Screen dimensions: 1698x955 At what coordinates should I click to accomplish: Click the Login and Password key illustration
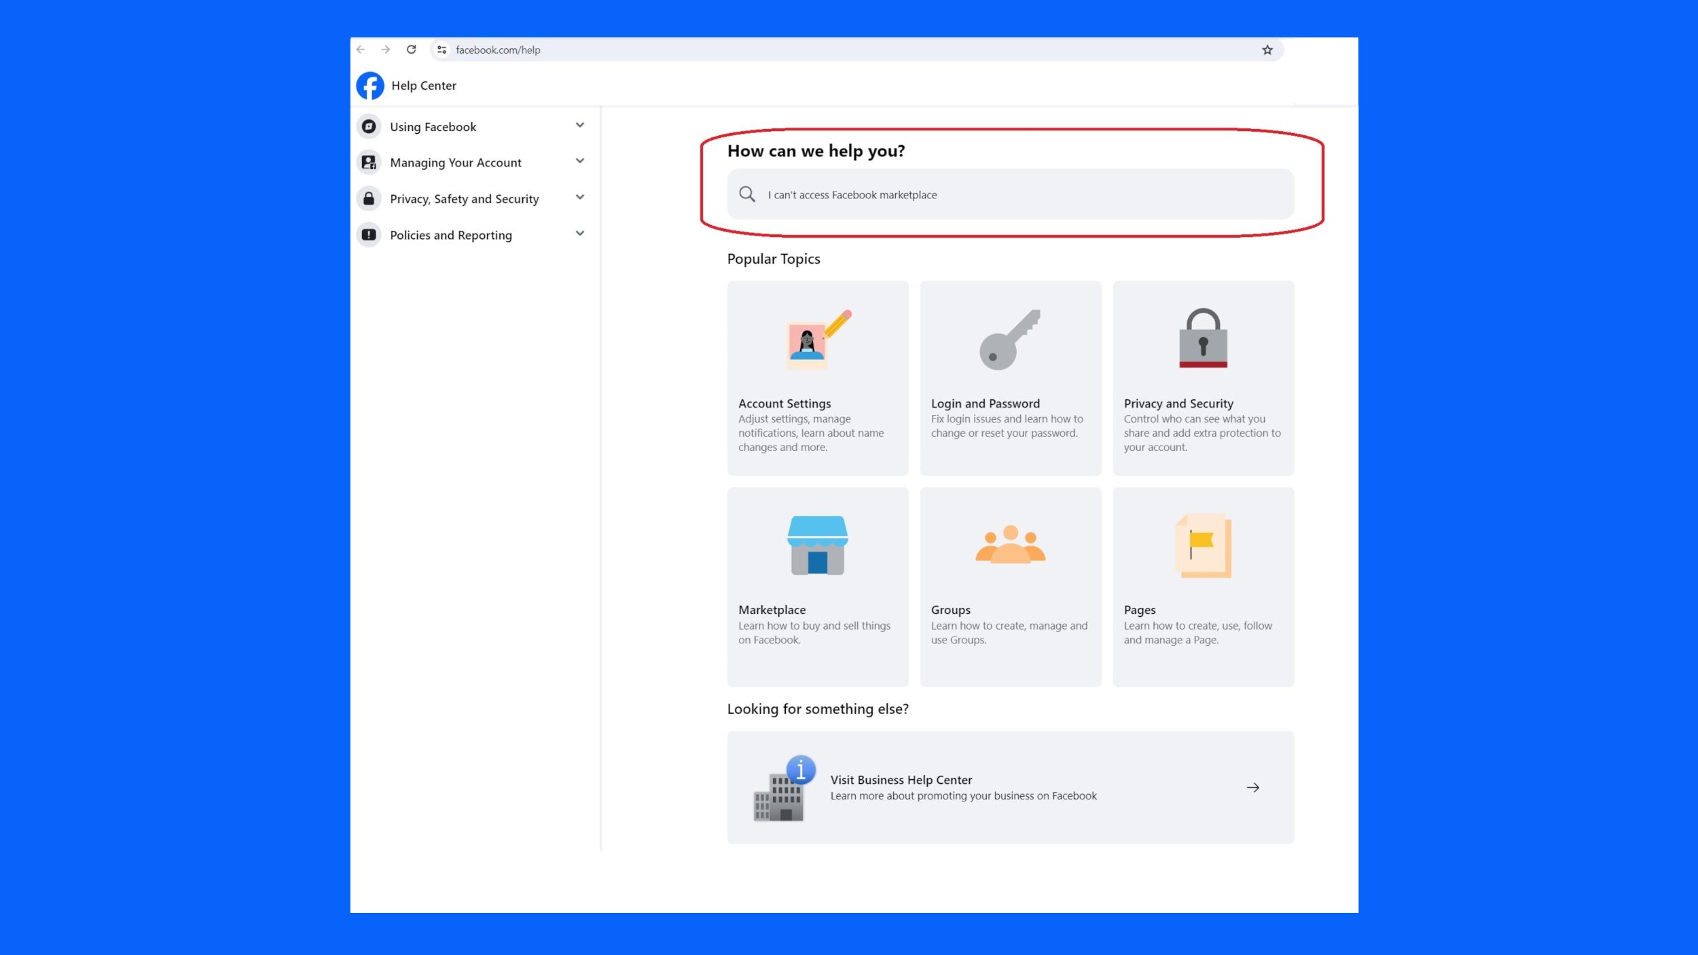point(1010,340)
